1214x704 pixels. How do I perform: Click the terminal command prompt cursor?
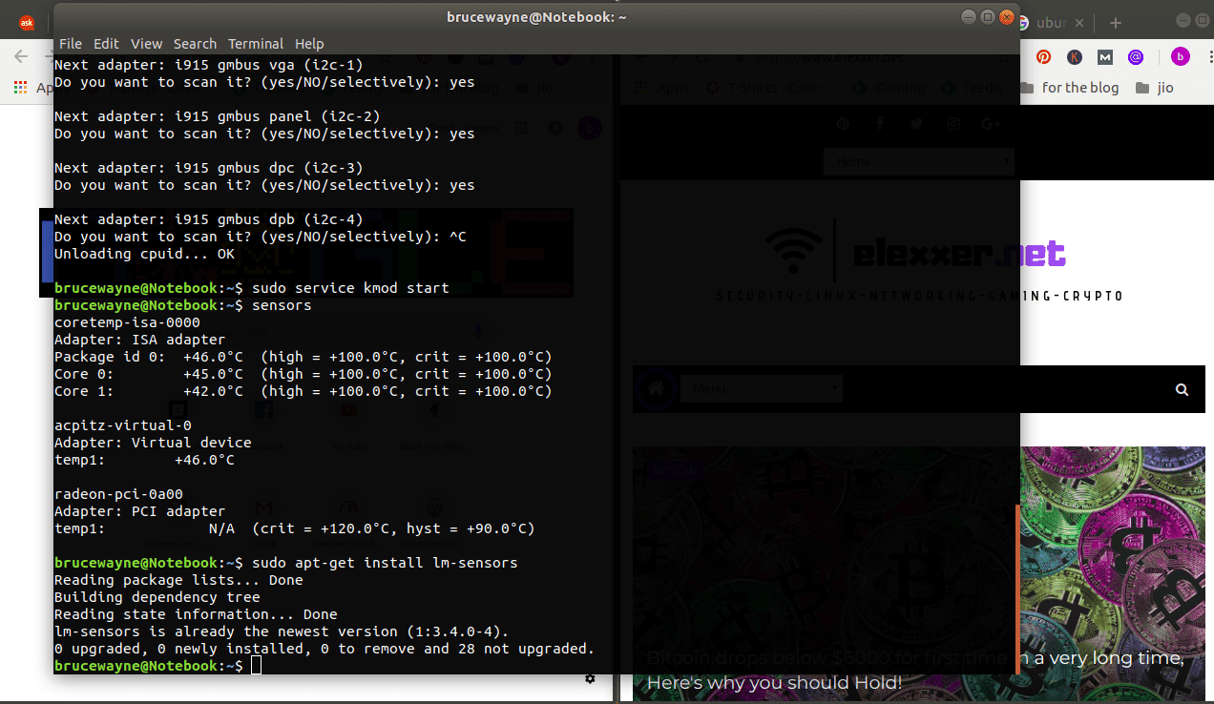pyautogui.click(x=255, y=665)
